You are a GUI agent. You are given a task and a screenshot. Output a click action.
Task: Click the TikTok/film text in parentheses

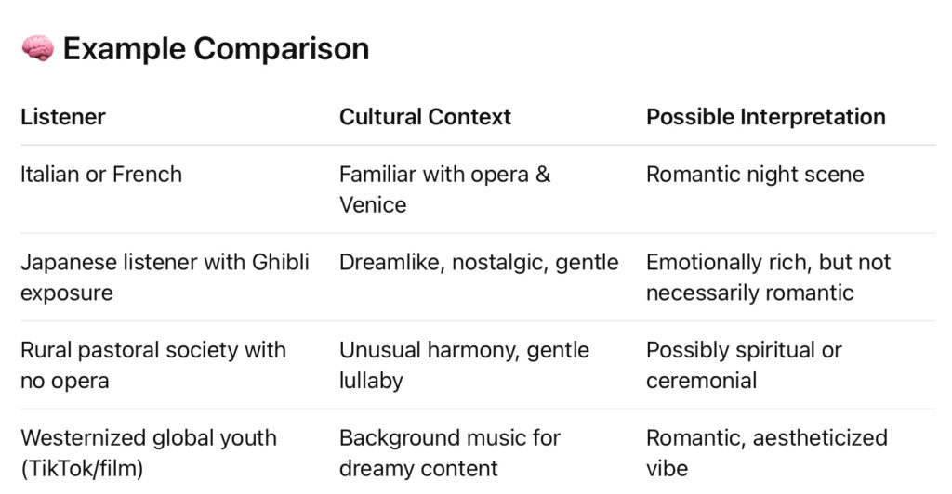click(x=82, y=469)
